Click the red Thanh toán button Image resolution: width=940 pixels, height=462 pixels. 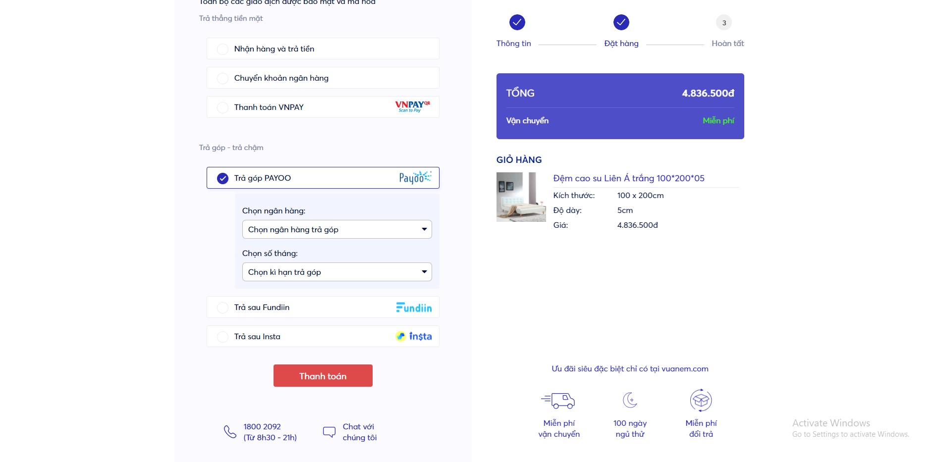323,376
